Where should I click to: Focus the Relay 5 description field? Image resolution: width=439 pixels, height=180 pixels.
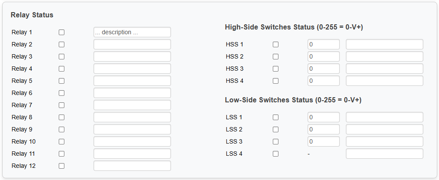(132, 81)
